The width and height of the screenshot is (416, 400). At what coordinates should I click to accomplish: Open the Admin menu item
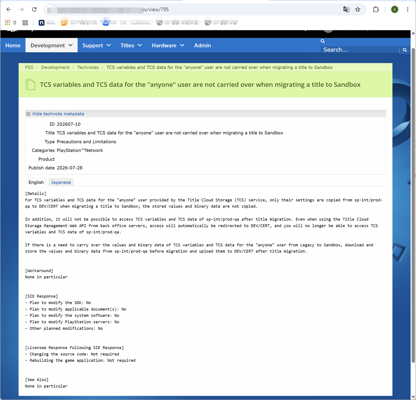(202, 45)
